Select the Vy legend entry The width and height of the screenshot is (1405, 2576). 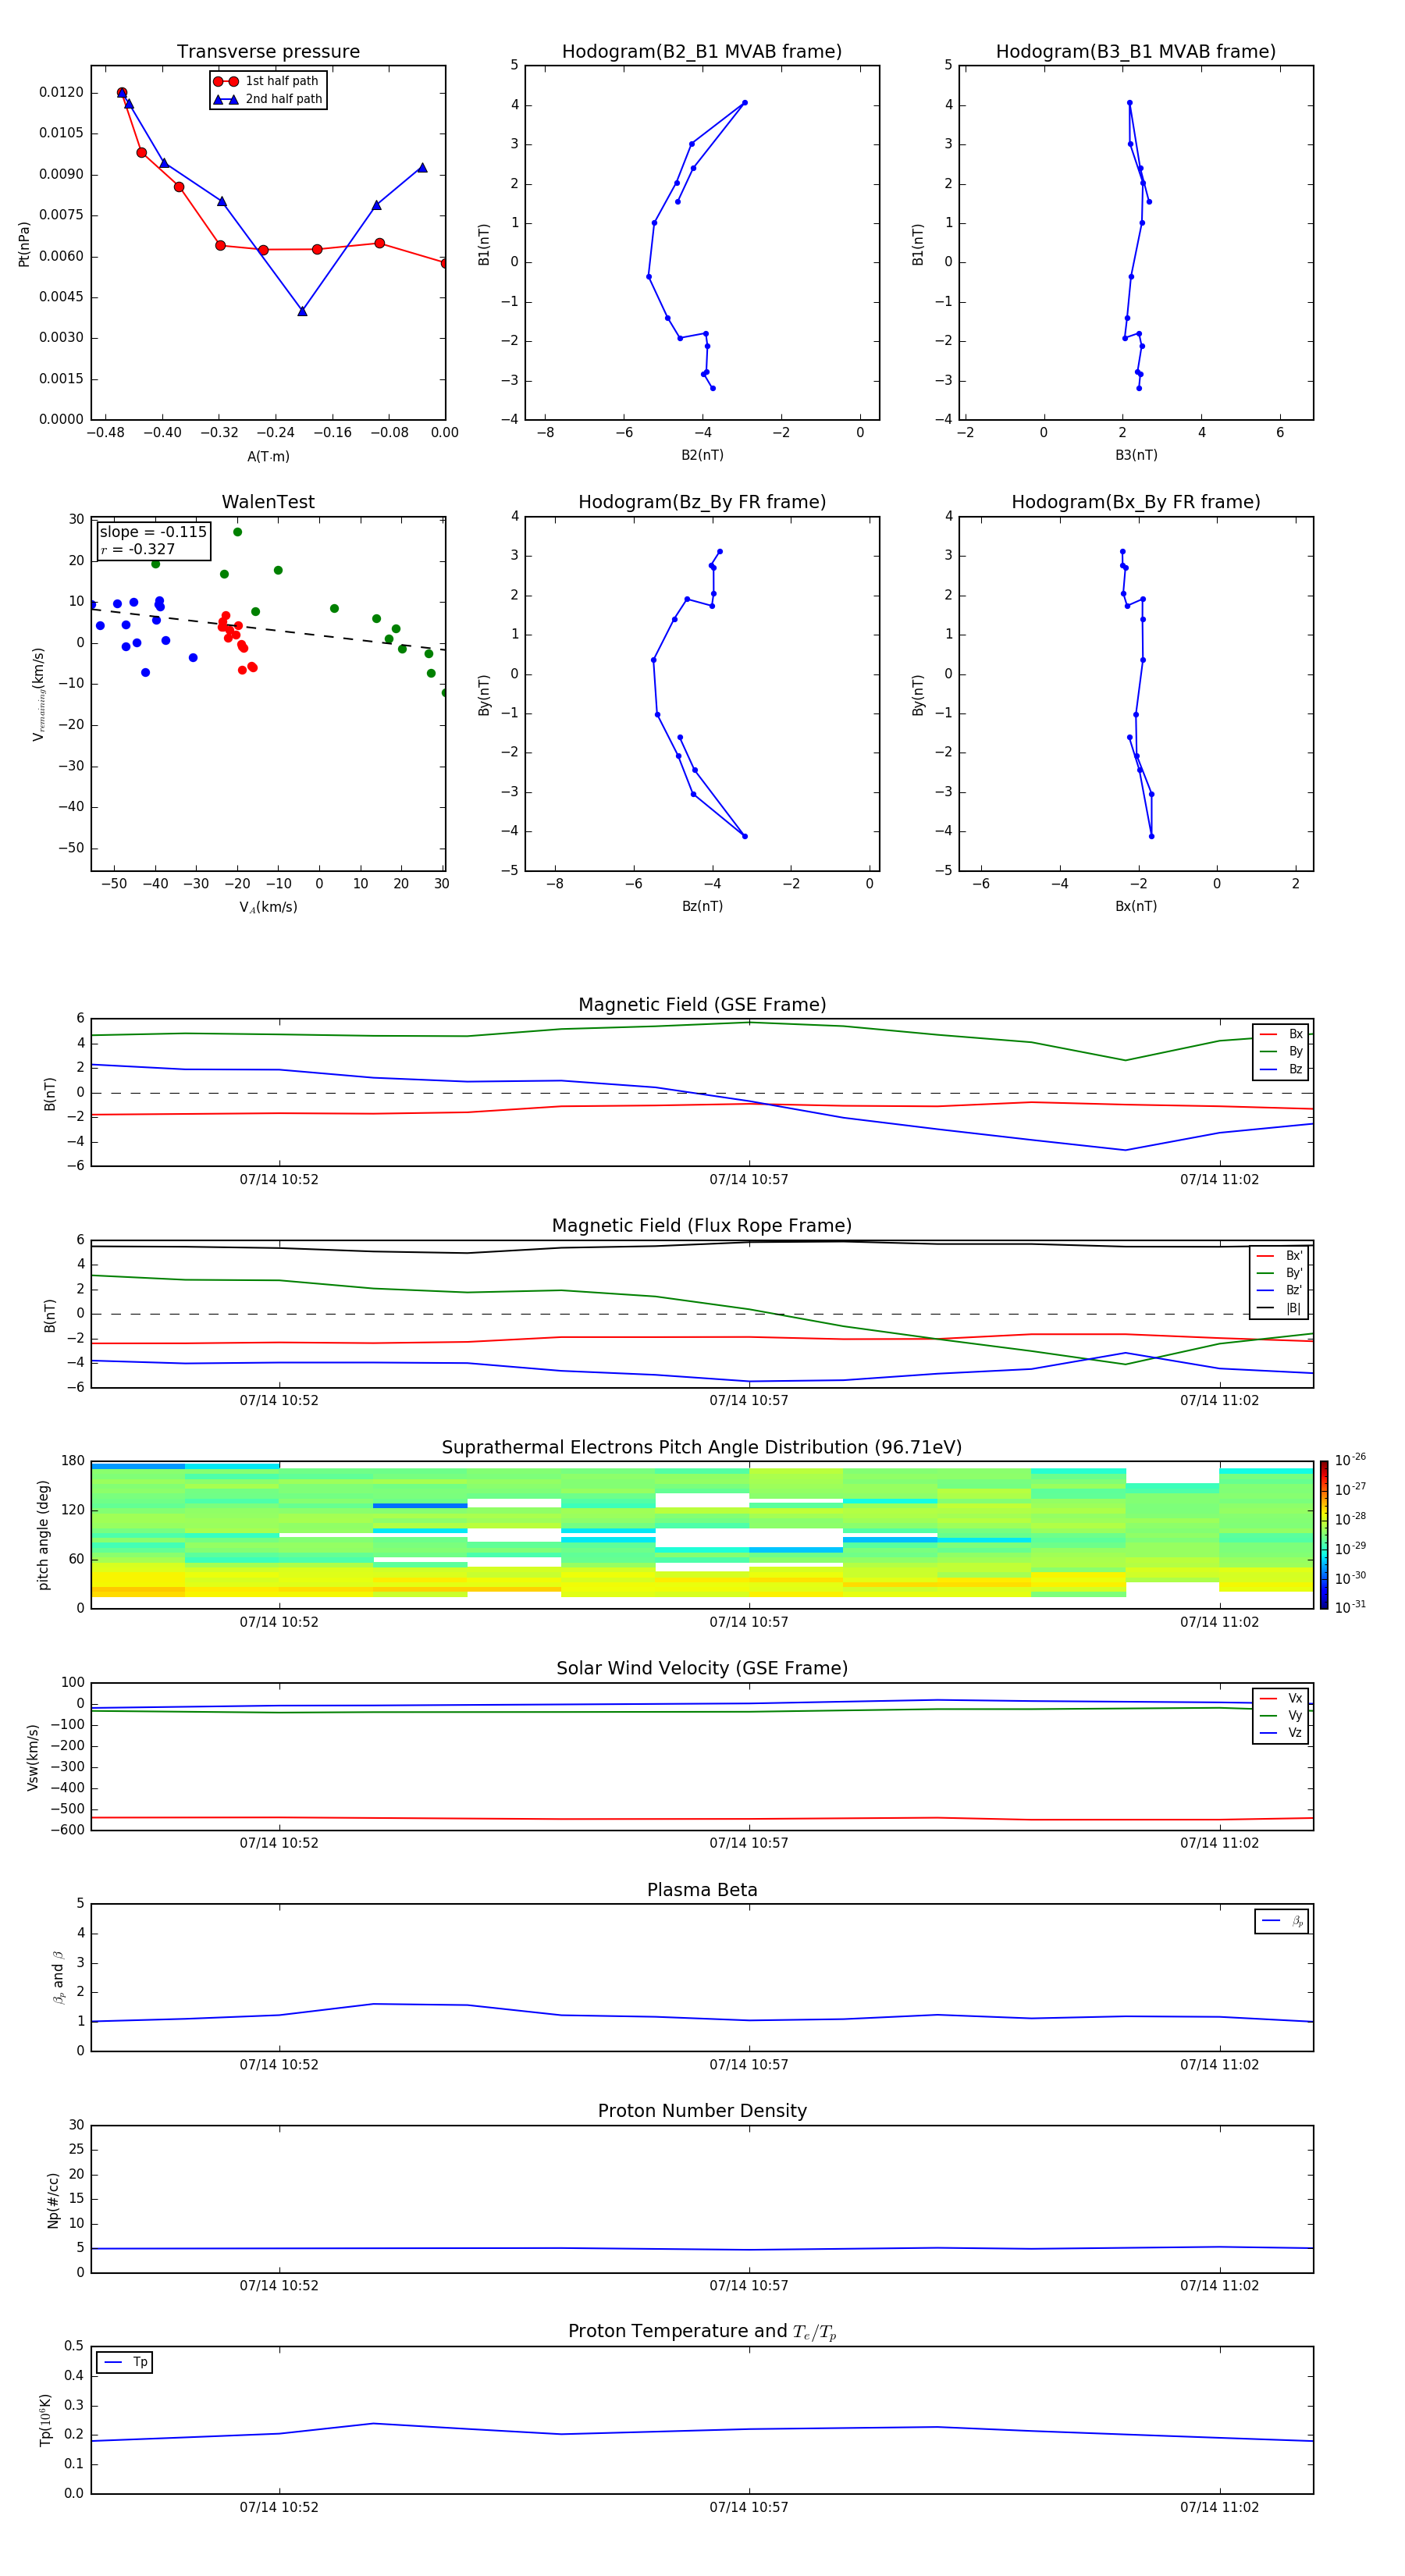(1281, 1715)
